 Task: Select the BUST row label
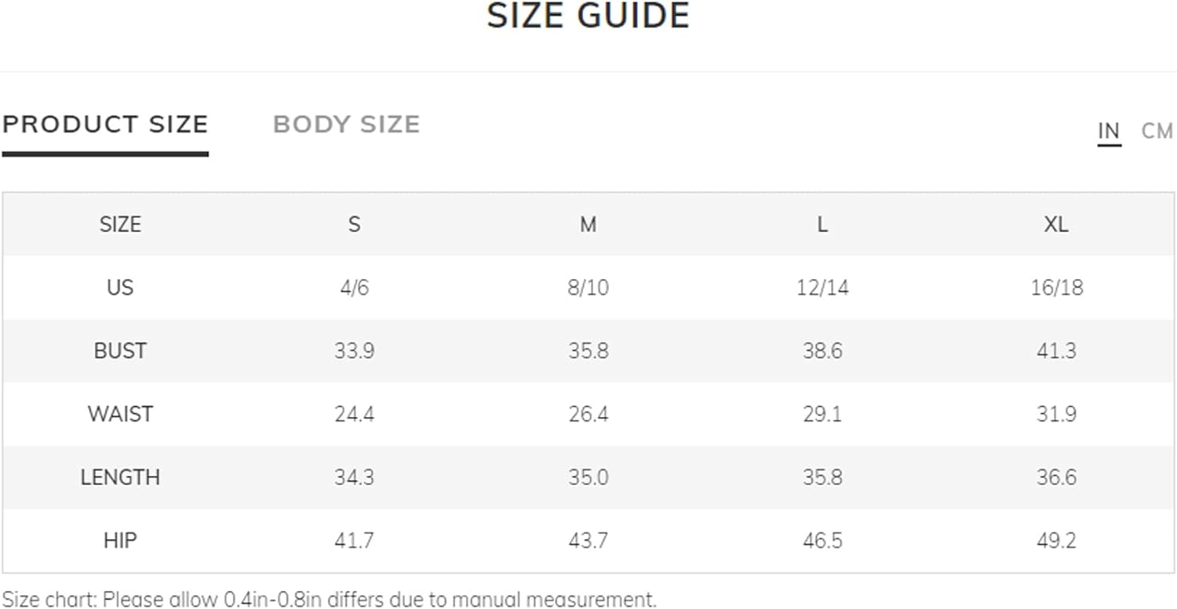pyautogui.click(x=120, y=350)
